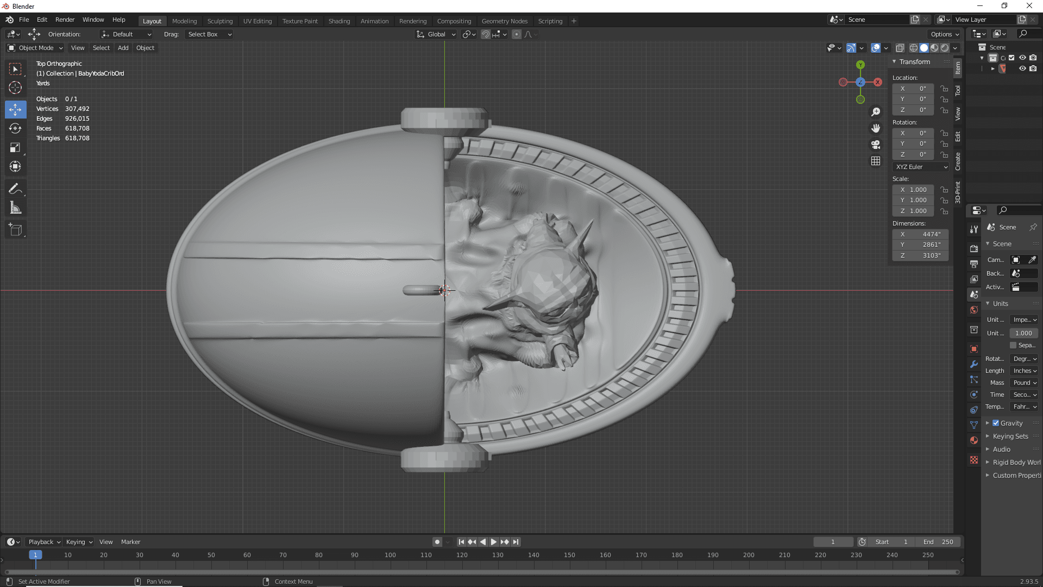Open the Output properties tab icon
1043x587 pixels.
pyautogui.click(x=974, y=264)
